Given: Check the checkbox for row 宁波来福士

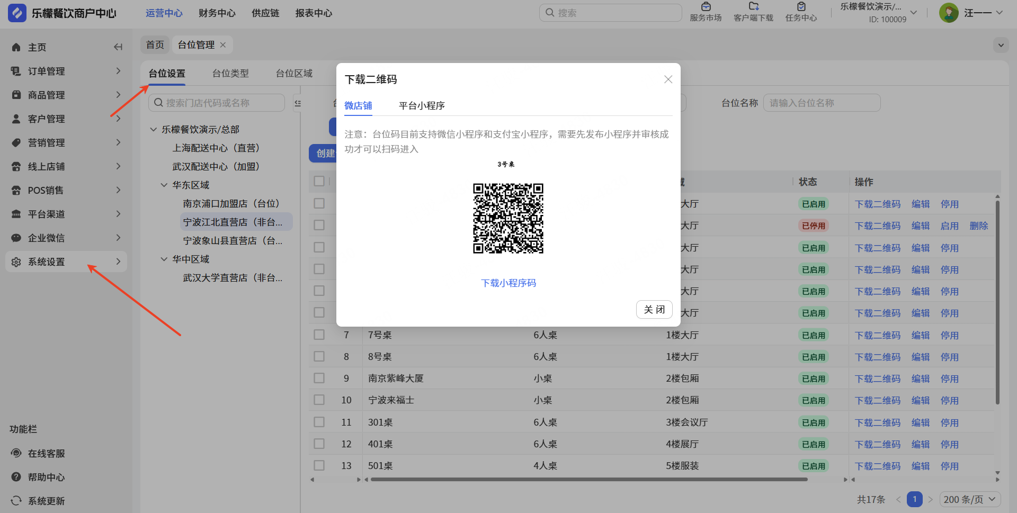Looking at the screenshot, I should click(x=319, y=400).
